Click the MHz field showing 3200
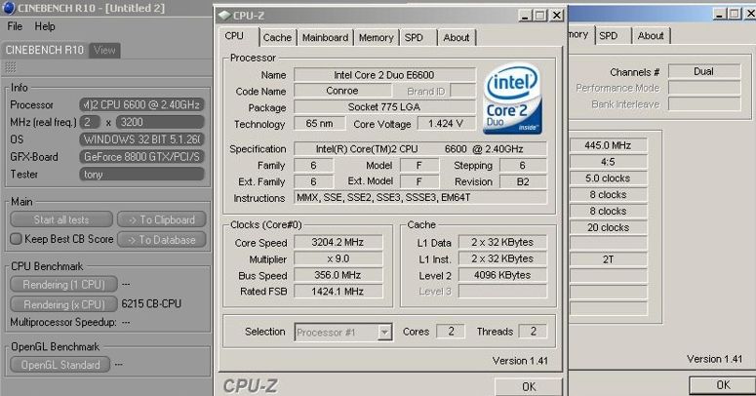Screen dimensions: 756x396 tap(160, 122)
